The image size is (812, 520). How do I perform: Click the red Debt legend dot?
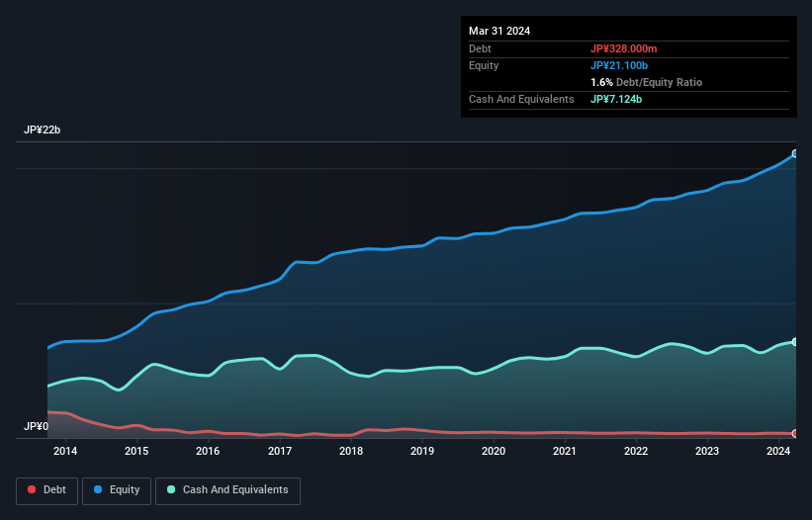pos(33,489)
